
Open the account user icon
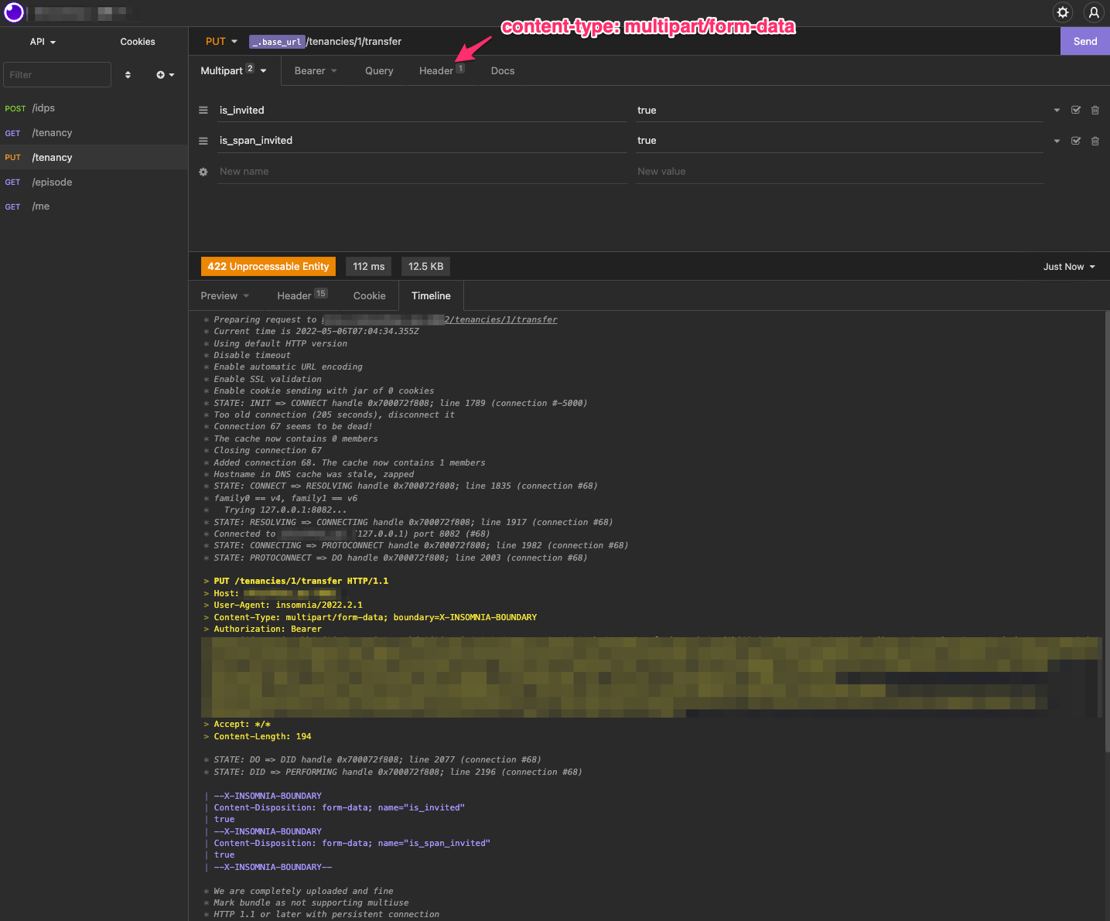point(1094,12)
